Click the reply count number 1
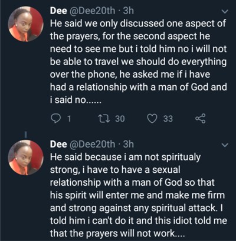This screenshot has width=236, height=241. (68, 119)
